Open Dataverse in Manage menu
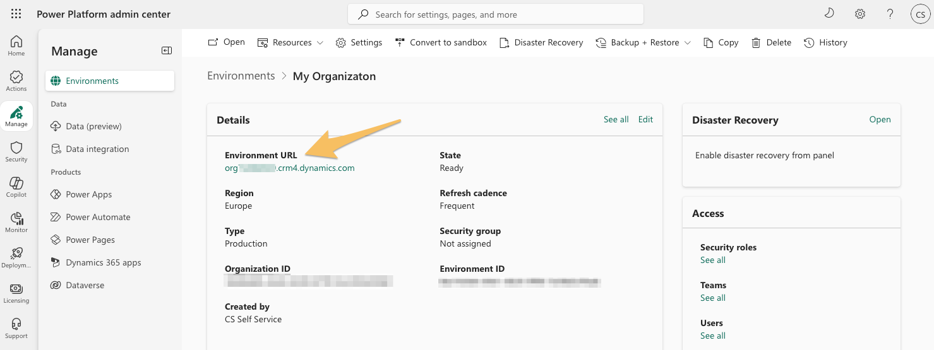Image resolution: width=934 pixels, height=350 pixels. [x=85, y=285]
